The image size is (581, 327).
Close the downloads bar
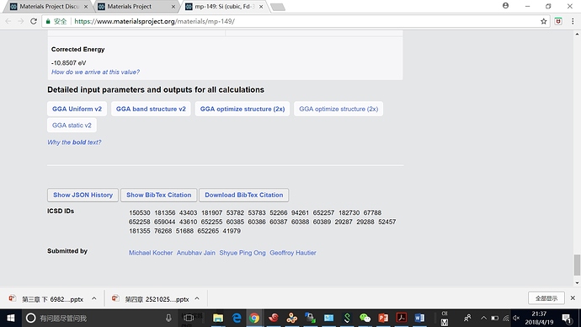[573, 298]
